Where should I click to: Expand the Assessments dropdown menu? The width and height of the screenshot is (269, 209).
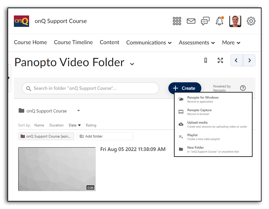[x=197, y=43]
